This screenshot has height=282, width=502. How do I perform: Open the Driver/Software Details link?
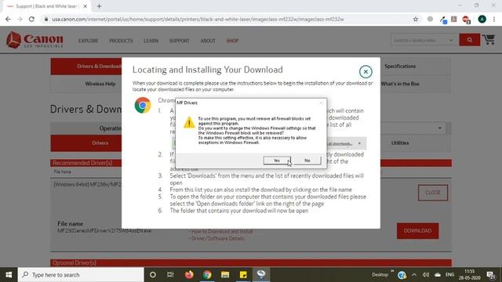pyautogui.click(x=218, y=238)
